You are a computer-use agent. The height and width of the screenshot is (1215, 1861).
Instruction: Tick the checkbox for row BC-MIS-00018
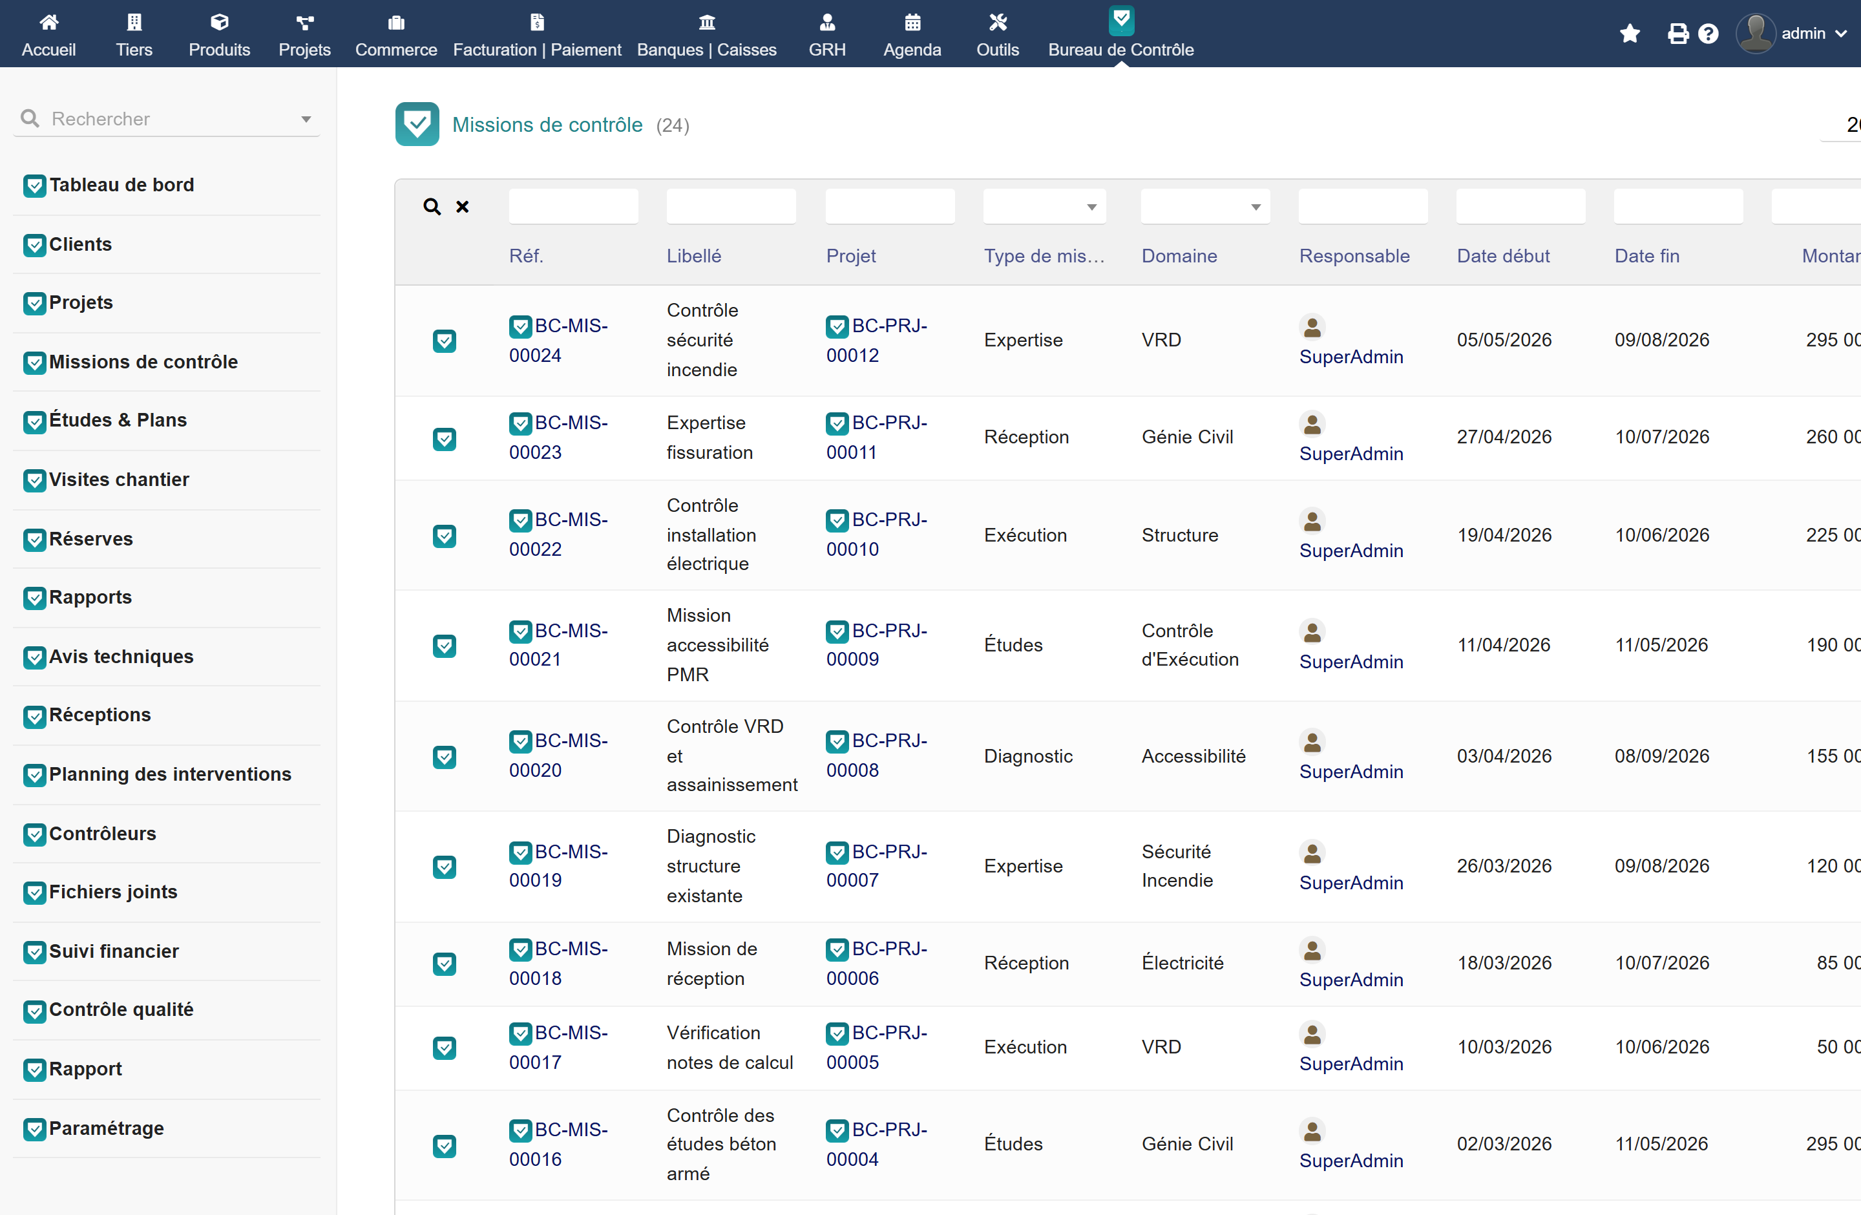(445, 964)
